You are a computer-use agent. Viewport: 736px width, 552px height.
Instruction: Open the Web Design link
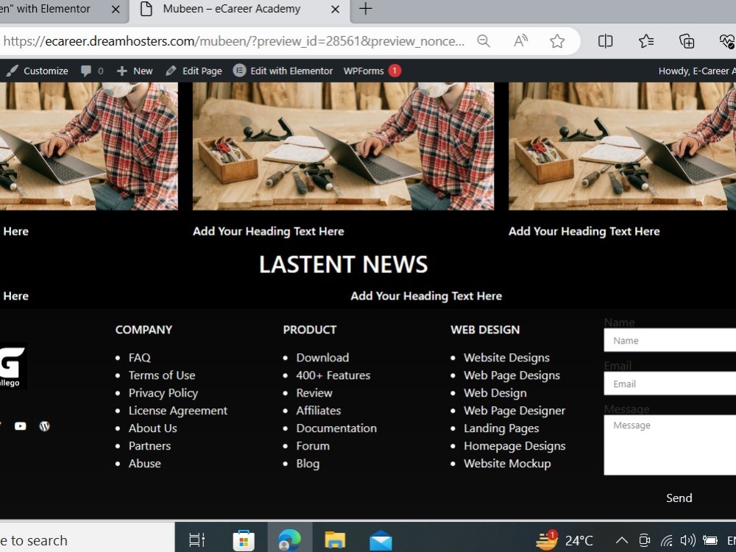click(495, 393)
